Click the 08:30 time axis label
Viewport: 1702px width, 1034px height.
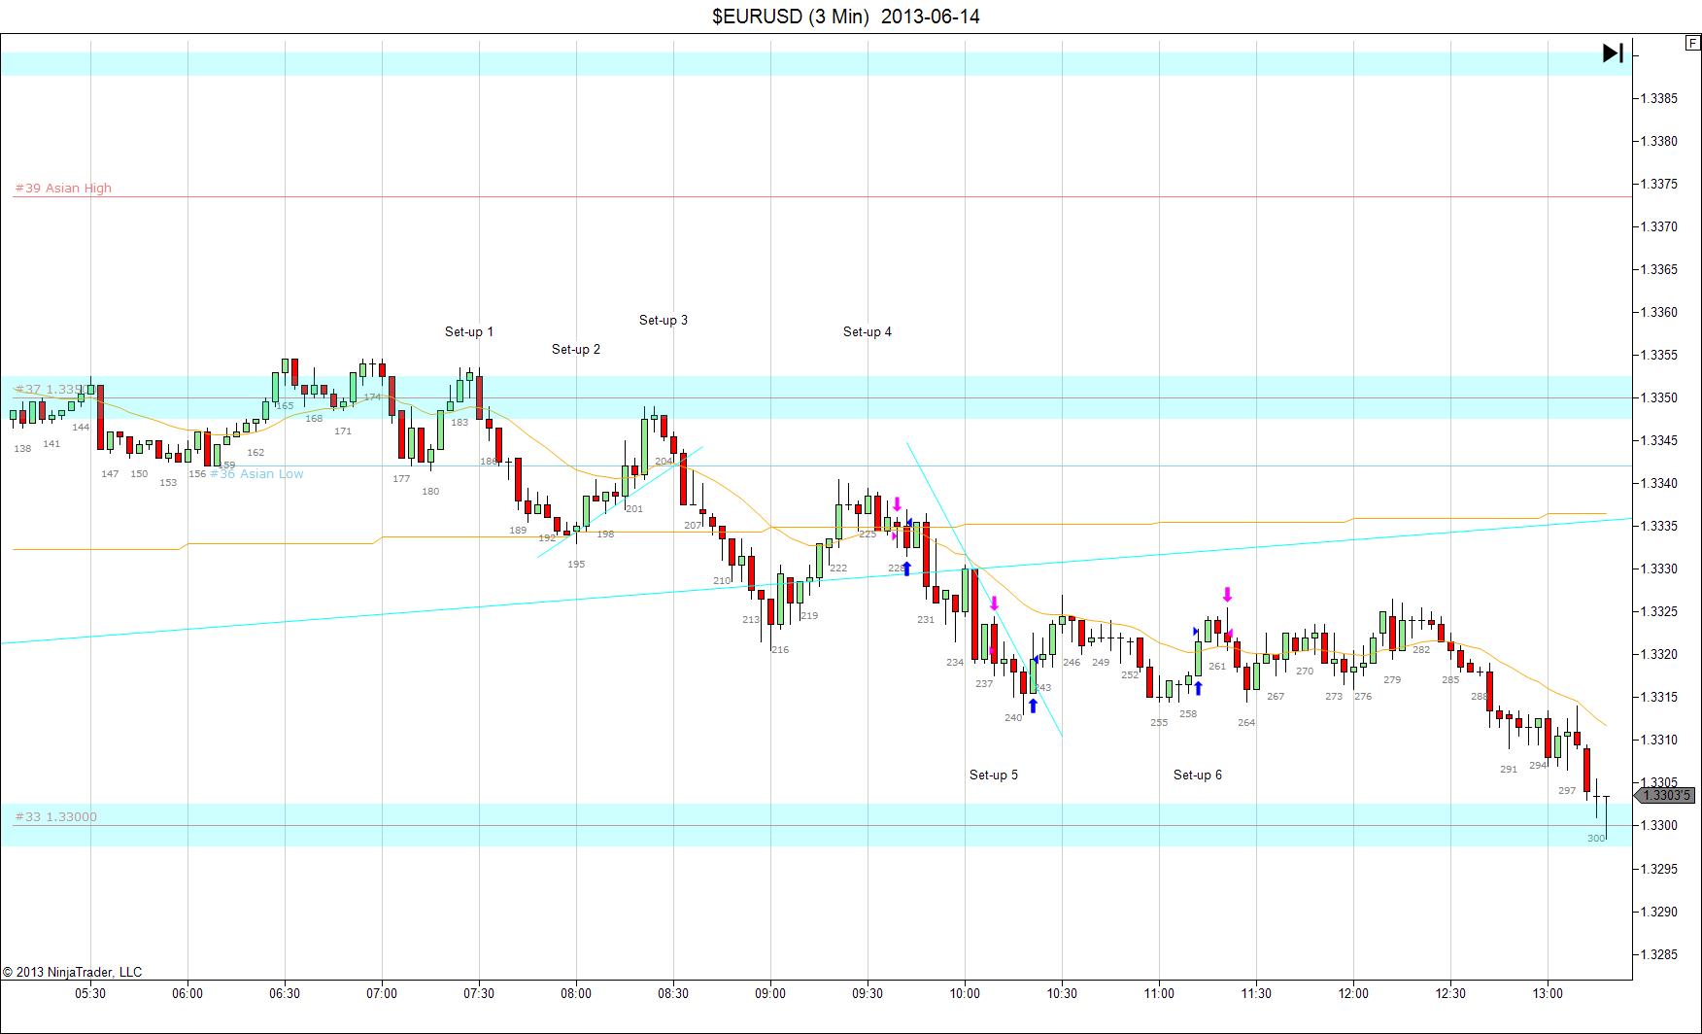673,993
